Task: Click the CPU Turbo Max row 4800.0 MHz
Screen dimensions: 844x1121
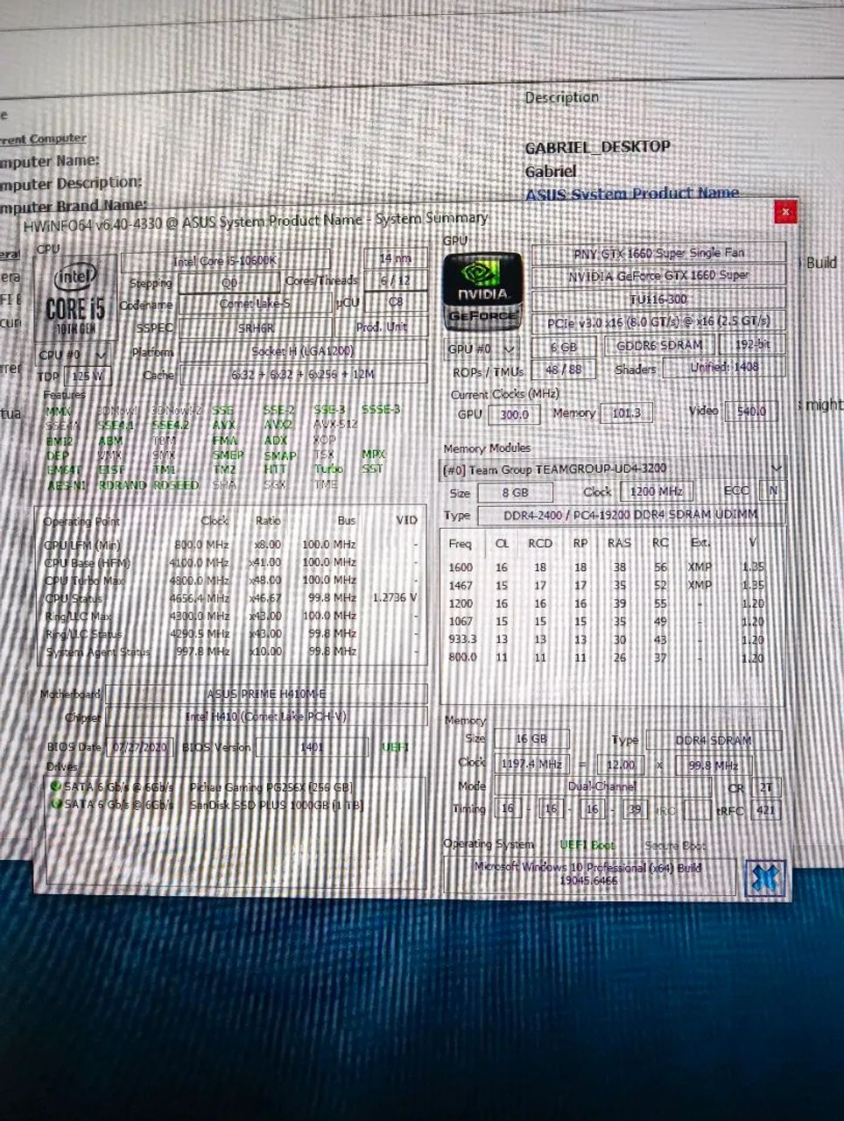Action: [229, 581]
